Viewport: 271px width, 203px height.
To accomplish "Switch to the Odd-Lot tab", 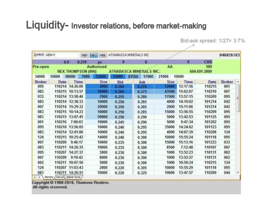I will (60, 177).
